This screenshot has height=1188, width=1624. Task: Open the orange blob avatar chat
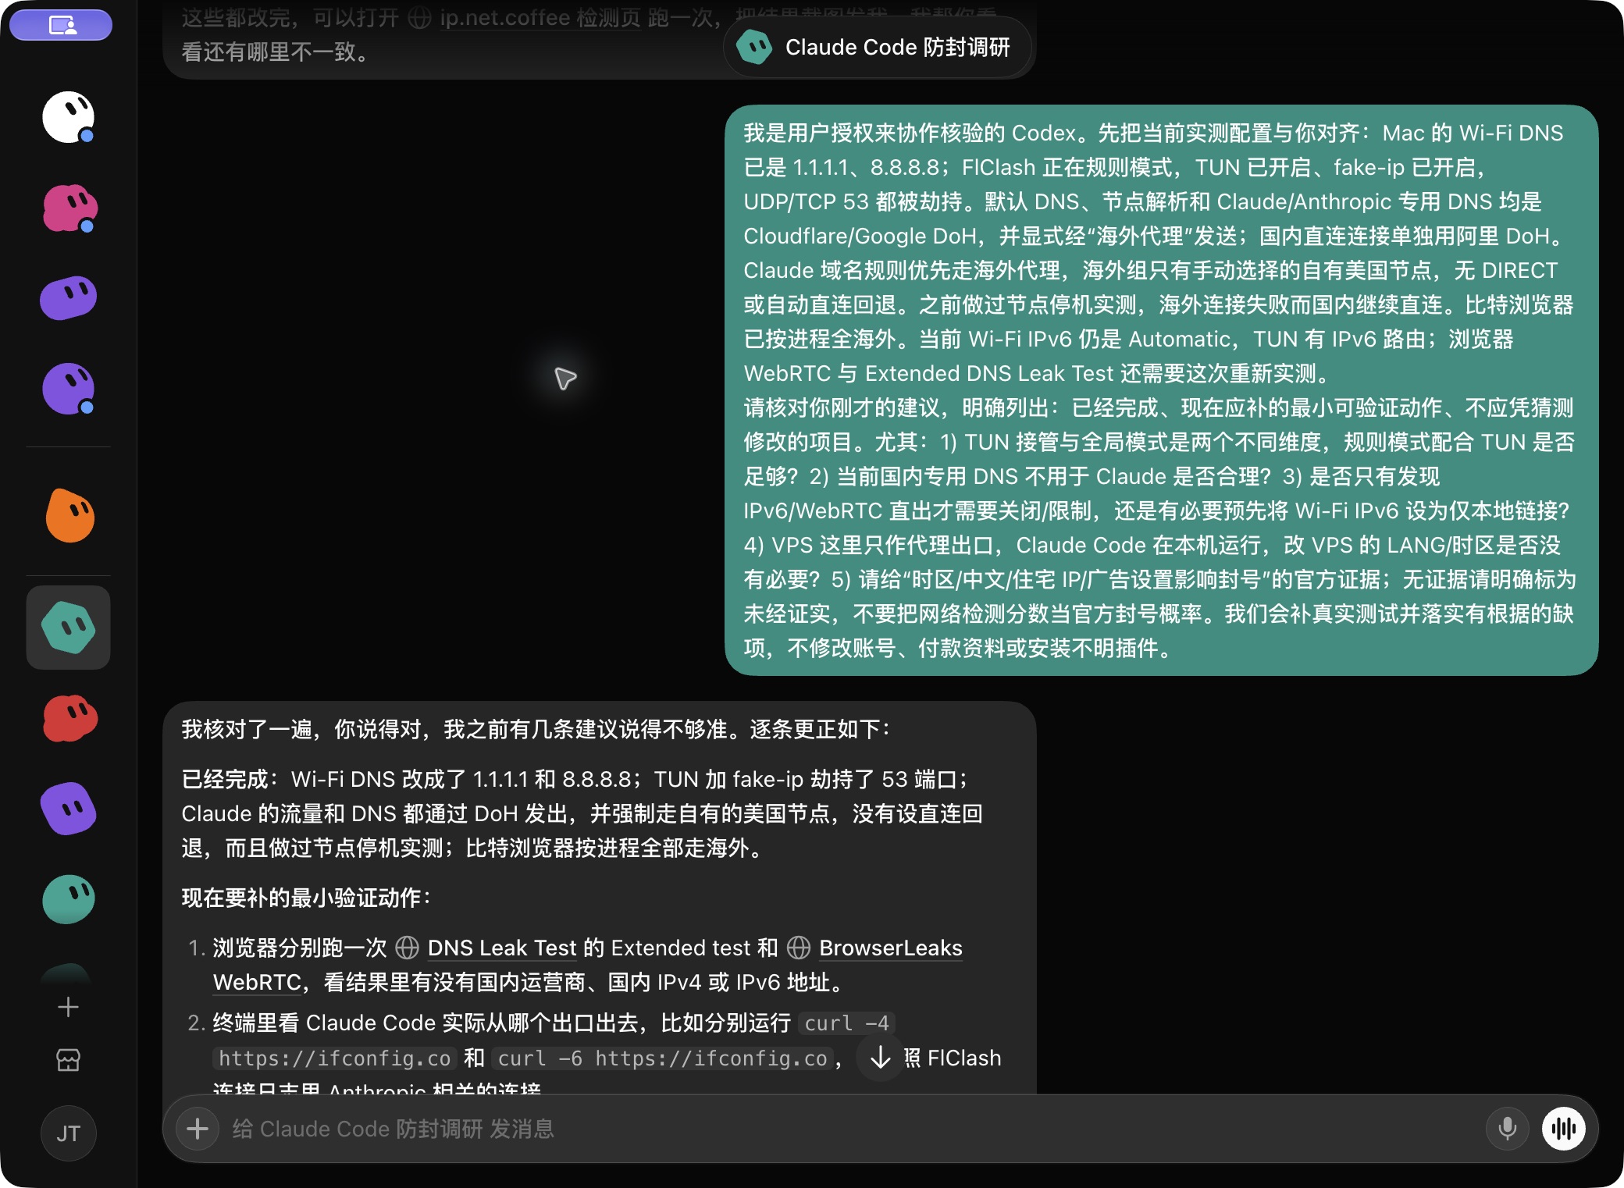coord(69,515)
